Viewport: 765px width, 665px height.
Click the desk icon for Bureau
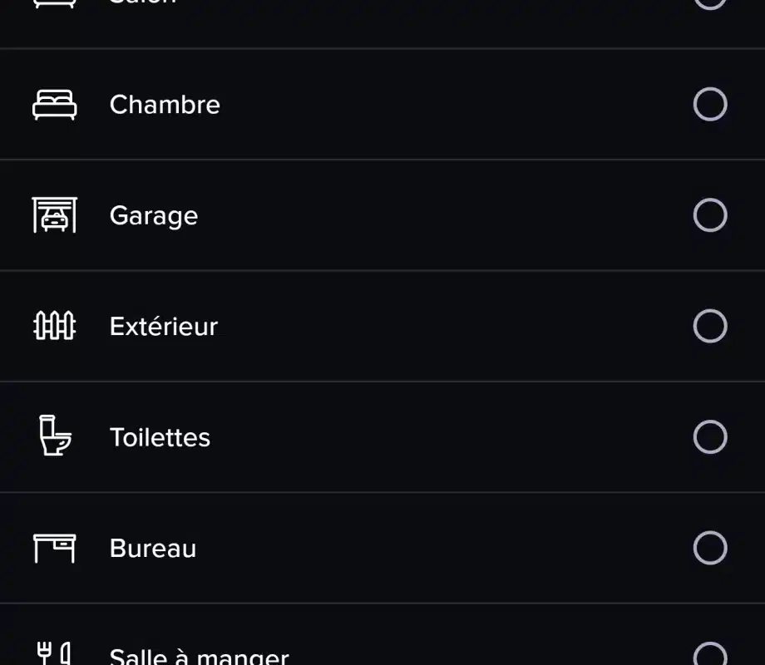pyautogui.click(x=55, y=549)
